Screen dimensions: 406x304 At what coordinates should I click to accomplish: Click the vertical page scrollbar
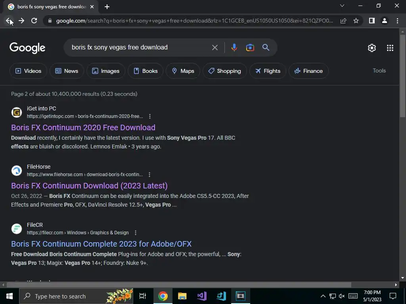[402, 76]
